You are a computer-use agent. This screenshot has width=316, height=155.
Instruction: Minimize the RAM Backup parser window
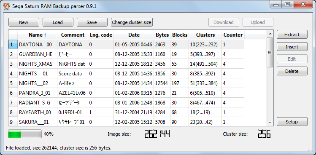275,5
